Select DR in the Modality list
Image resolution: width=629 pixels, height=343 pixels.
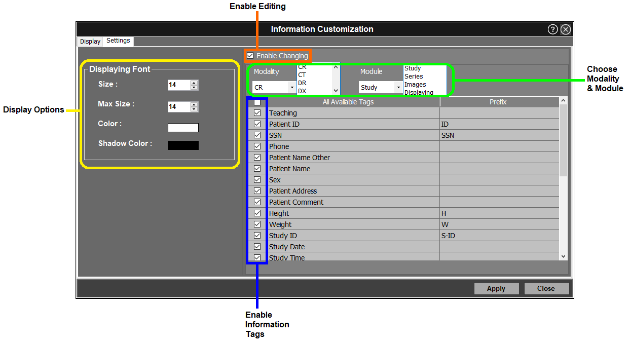coord(302,83)
